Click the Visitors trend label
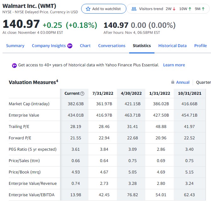211x206 pixels. 151,9
